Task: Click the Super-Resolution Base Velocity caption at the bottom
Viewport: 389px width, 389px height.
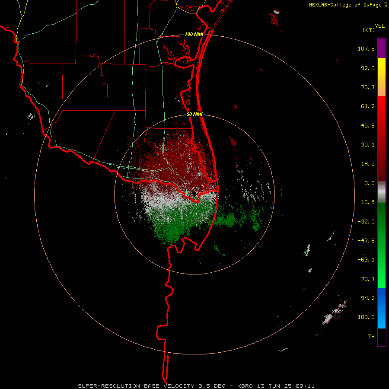Action: (196, 386)
